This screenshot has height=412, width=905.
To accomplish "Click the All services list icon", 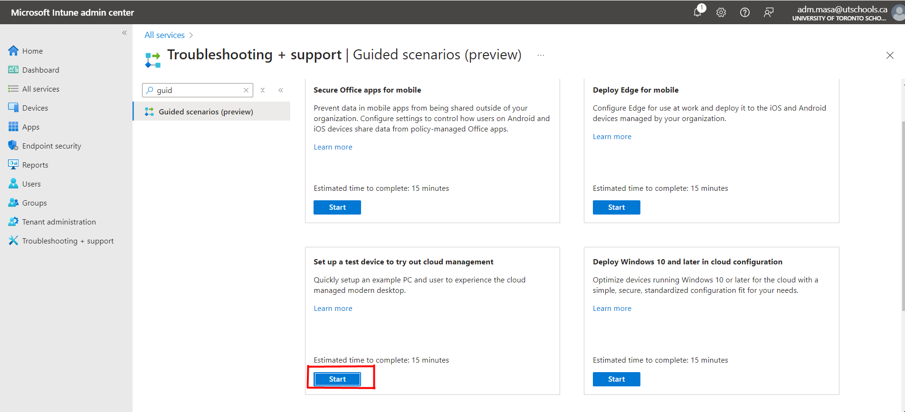I will click(x=13, y=89).
